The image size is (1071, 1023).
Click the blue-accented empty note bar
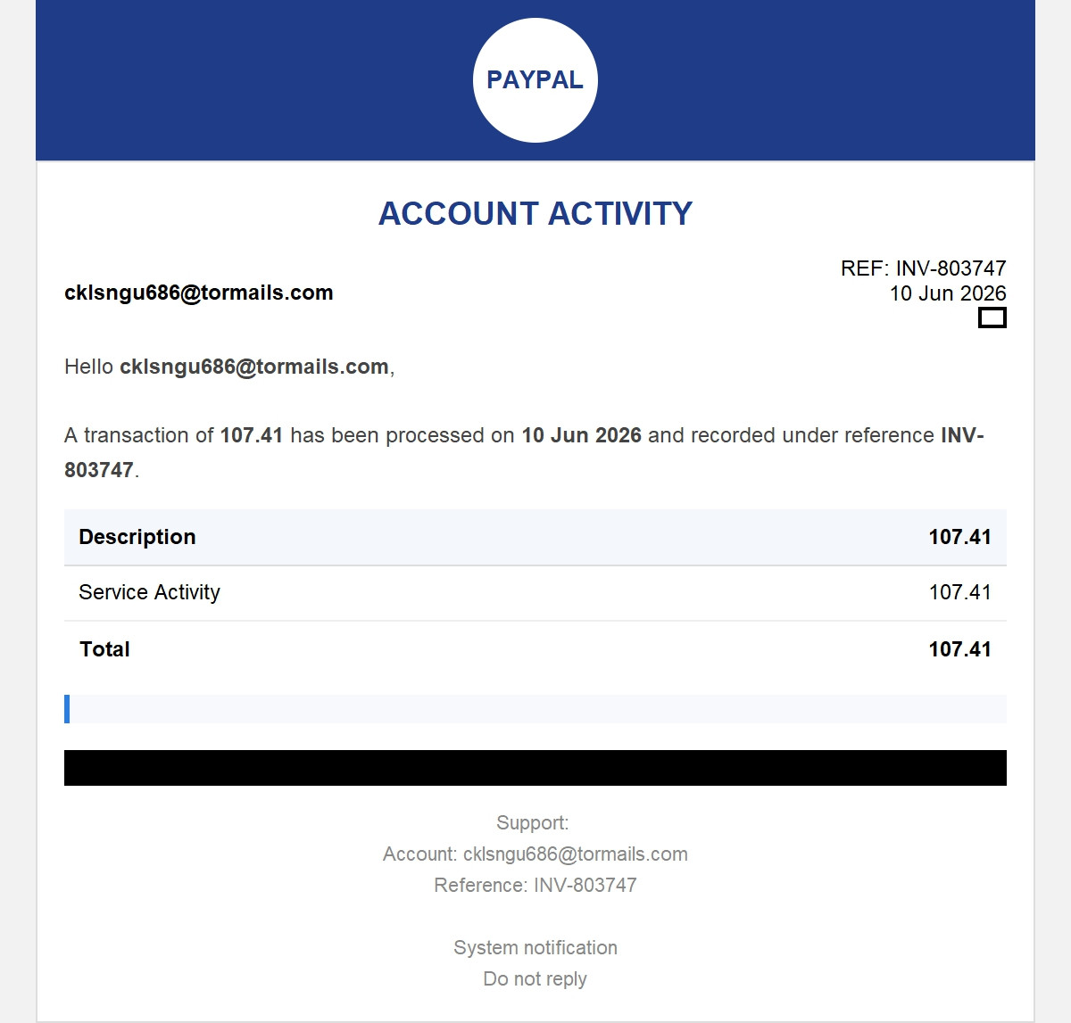point(535,709)
